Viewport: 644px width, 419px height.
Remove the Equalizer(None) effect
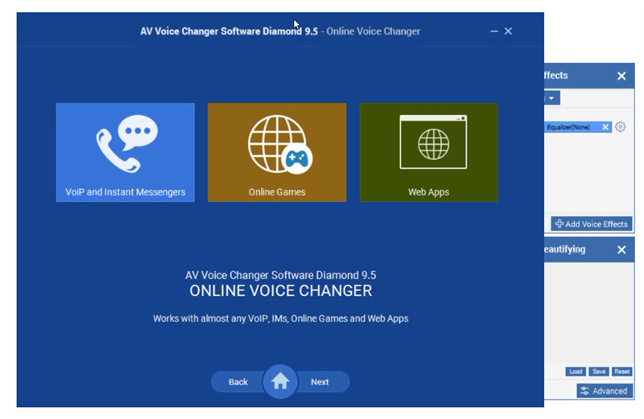tap(605, 127)
